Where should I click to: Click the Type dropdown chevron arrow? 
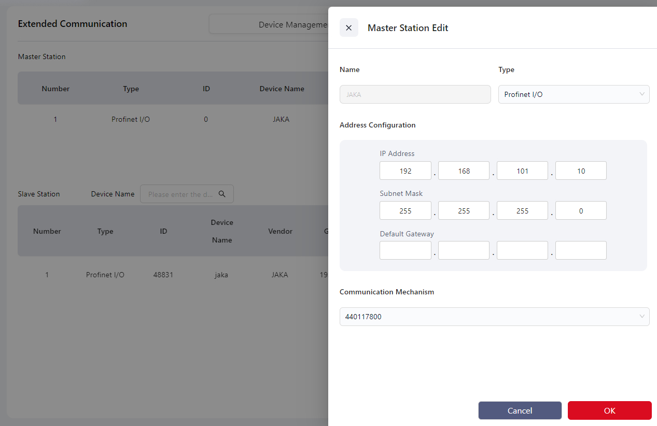click(x=642, y=94)
